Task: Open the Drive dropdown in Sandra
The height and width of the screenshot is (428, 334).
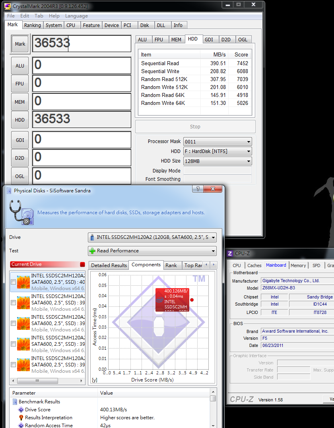Action: [152, 237]
